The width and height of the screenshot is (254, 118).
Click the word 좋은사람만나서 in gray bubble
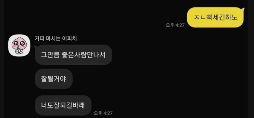pos(83,55)
